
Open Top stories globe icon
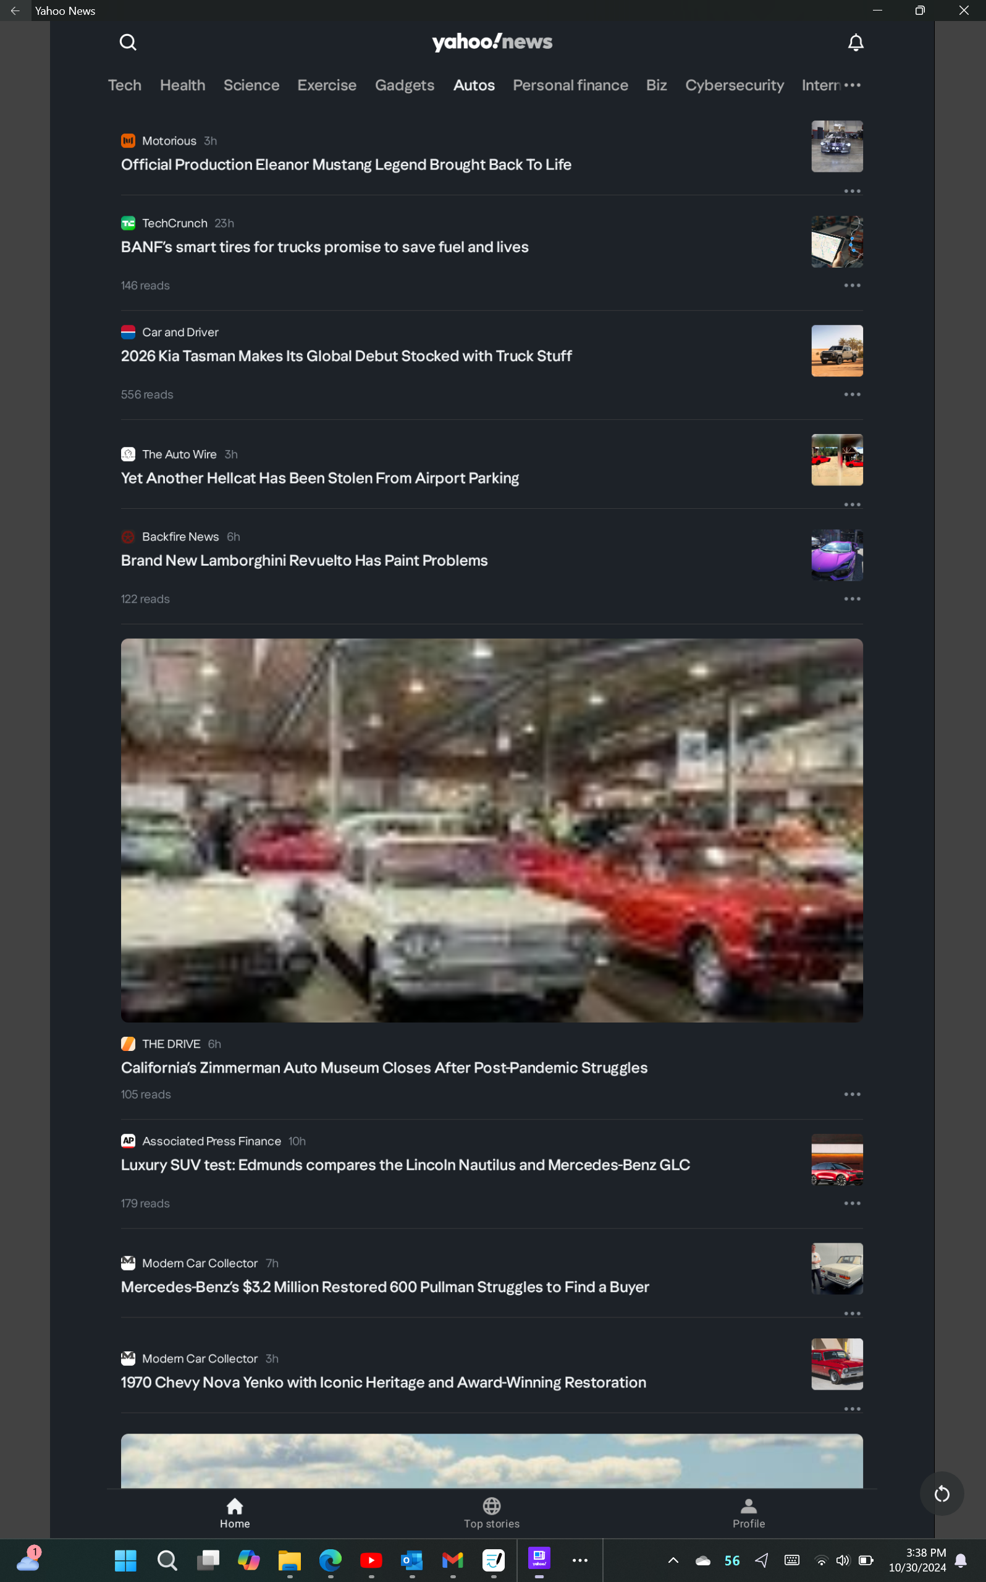point(492,1506)
